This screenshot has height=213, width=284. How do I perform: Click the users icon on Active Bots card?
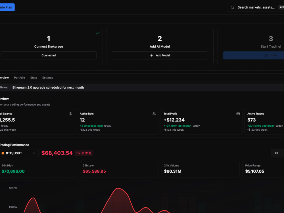click(154, 114)
